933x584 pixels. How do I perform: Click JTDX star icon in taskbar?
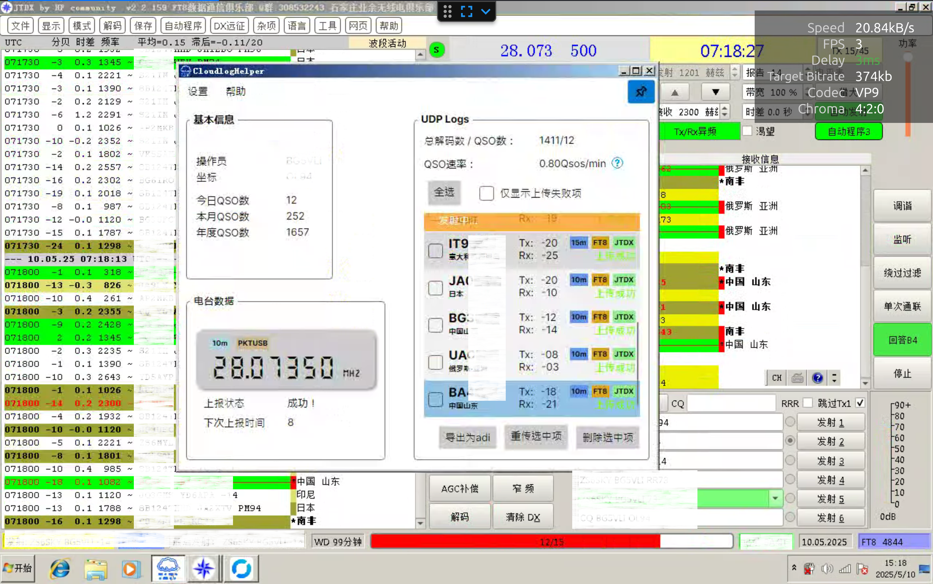(203, 568)
